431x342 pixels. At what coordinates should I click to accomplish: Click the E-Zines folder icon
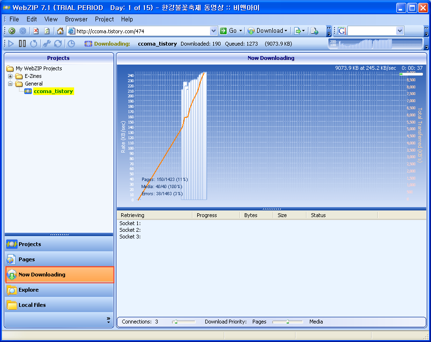pyautogui.click(x=19, y=76)
